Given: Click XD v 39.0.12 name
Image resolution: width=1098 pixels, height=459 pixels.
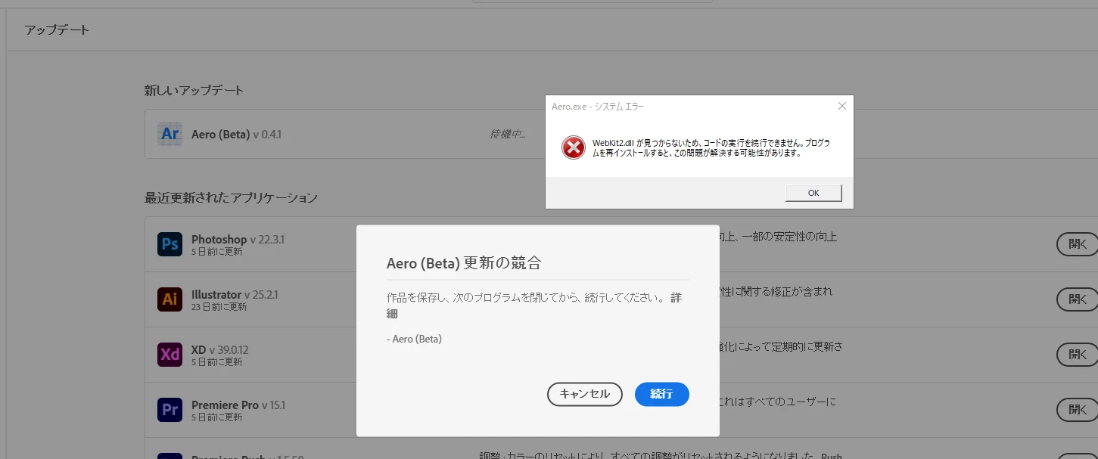Looking at the screenshot, I should [219, 350].
